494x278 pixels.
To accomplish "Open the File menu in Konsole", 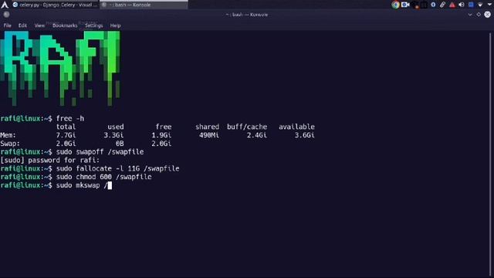I will pyautogui.click(x=7, y=25).
